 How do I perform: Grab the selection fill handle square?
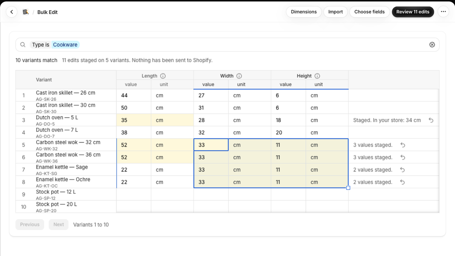pyautogui.click(x=348, y=188)
